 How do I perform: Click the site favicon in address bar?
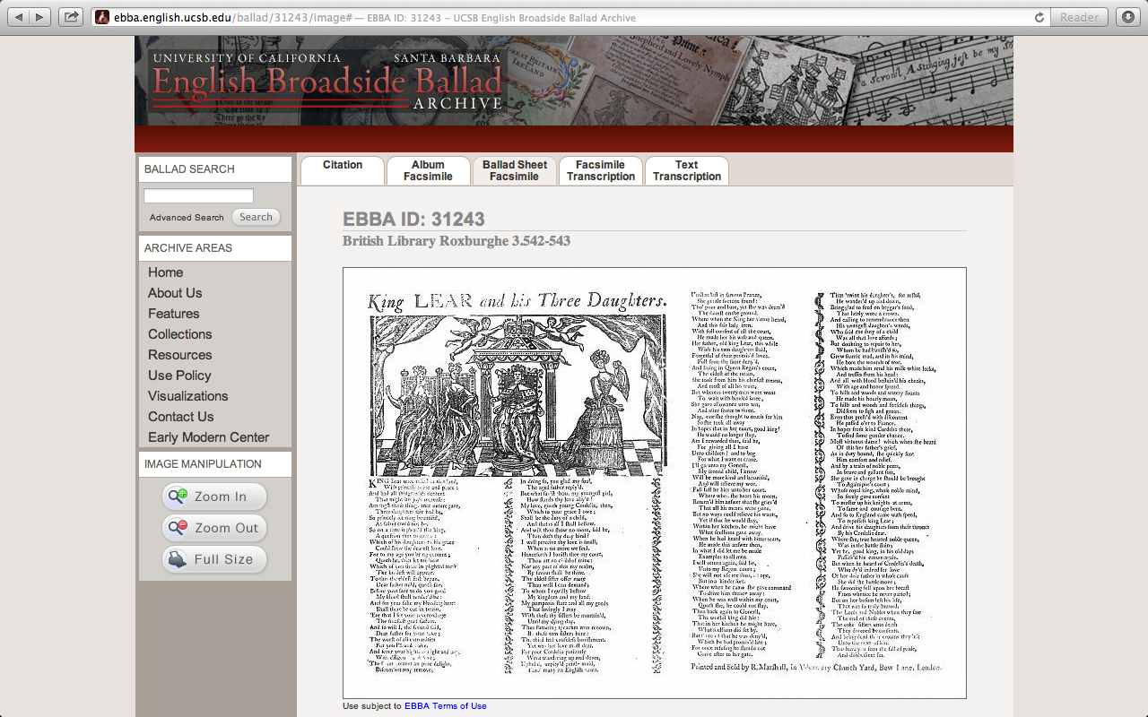(102, 18)
